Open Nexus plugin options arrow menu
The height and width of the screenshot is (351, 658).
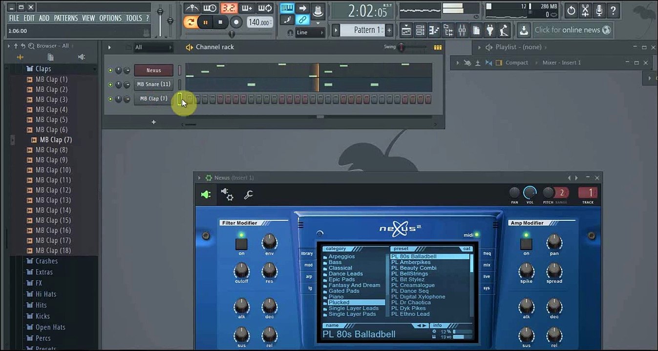[199, 178]
